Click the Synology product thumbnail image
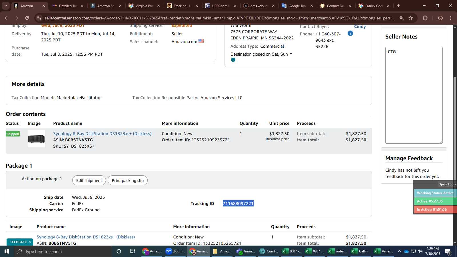This screenshot has height=257, width=457. pos(36,139)
